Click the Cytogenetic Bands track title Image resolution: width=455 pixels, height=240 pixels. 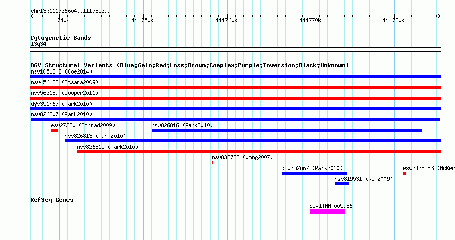[61, 38]
